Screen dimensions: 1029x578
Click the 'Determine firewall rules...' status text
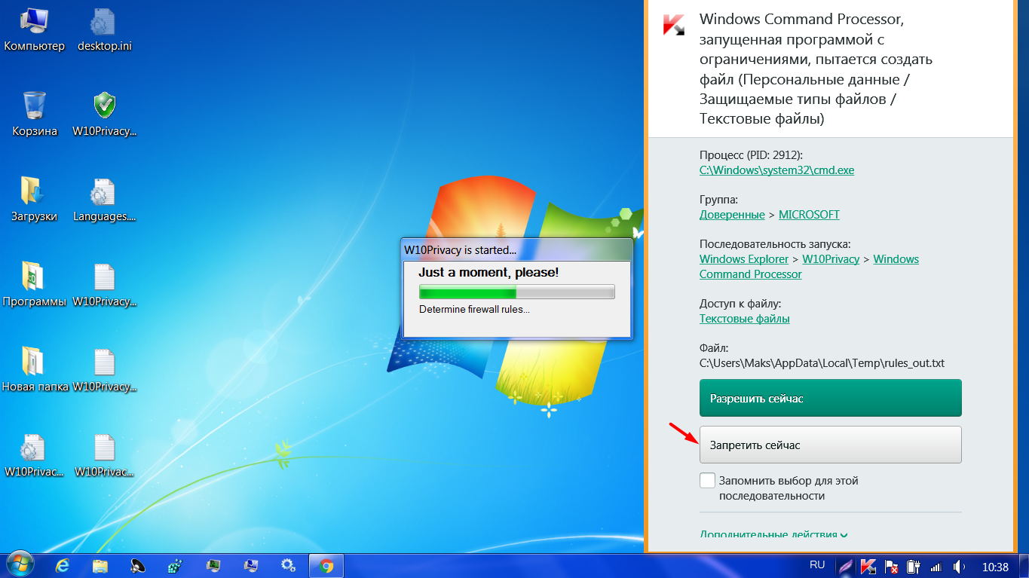(x=474, y=309)
